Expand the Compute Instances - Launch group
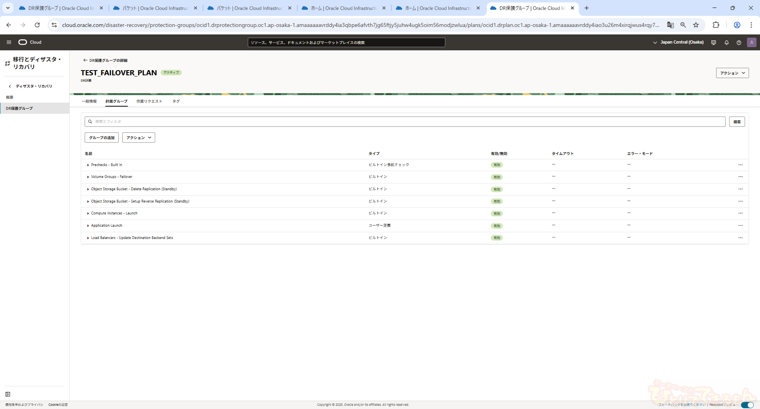This screenshot has height=409, width=760. point(88,214)
